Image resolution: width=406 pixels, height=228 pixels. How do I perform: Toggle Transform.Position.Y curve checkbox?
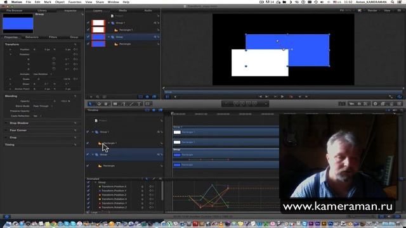point(88,191)
